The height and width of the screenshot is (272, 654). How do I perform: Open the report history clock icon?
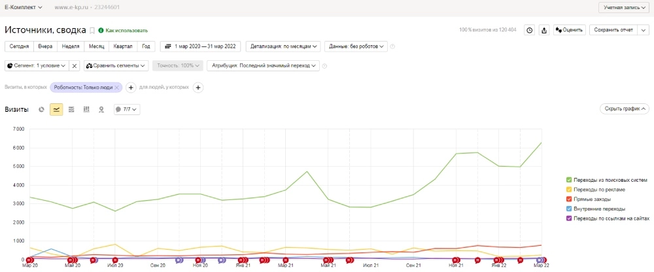(529, 30)
